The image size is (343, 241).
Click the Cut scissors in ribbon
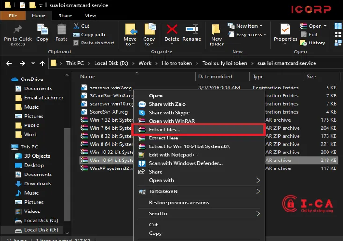(x=76, y=26)
